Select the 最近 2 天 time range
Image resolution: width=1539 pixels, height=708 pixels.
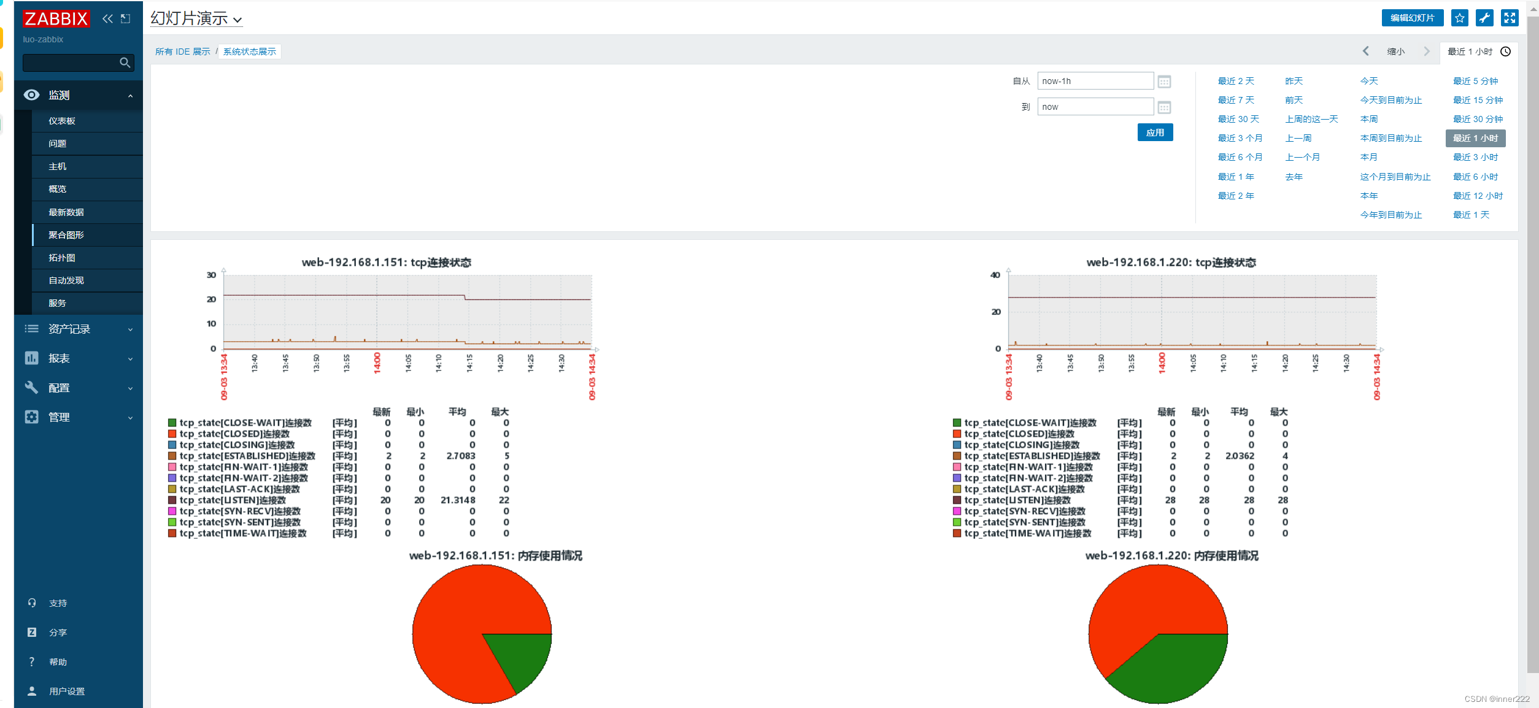click(1236, 81)
